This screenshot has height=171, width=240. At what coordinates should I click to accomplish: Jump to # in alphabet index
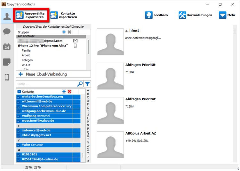(88, 160)
